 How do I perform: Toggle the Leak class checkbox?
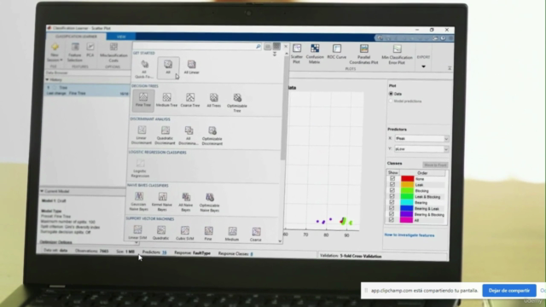[x=392, y=184]
